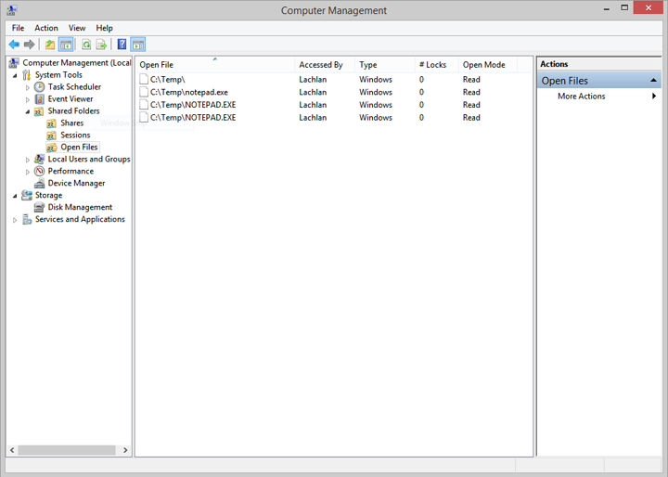
Task: Click the Back arrow toolbar icon
Action: point(14,45)
